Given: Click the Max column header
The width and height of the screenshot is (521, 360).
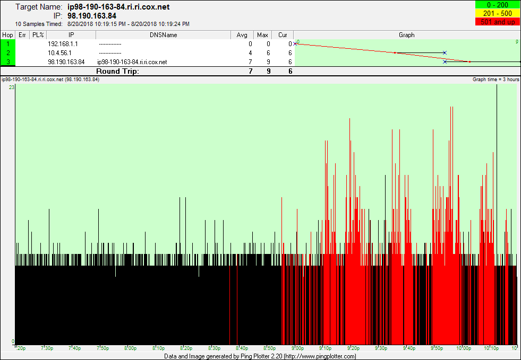Looking at the screenshot, I should [x=262, y=35].
